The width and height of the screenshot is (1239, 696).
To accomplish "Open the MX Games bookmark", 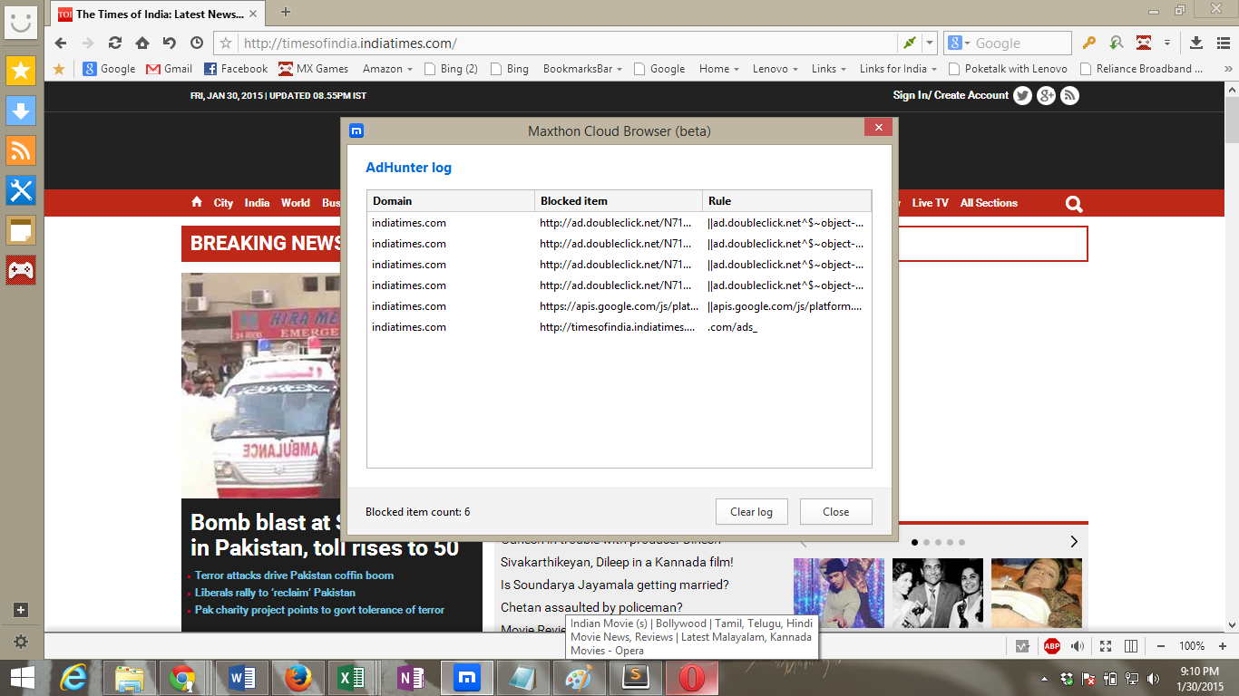I will (313, 69).
